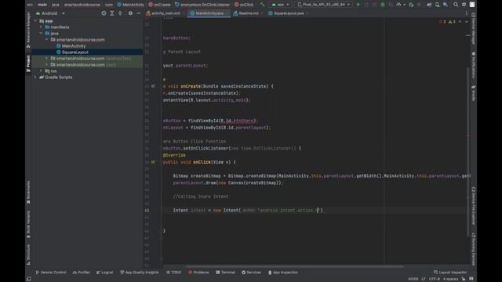Select MainActivity class in project tree
Image resolution: width=502 pixels, height=282 pixels.
click(74, 46)
